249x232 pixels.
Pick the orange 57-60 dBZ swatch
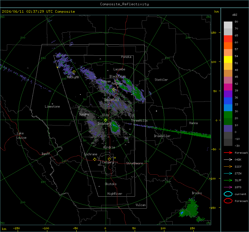click(228, 46)
